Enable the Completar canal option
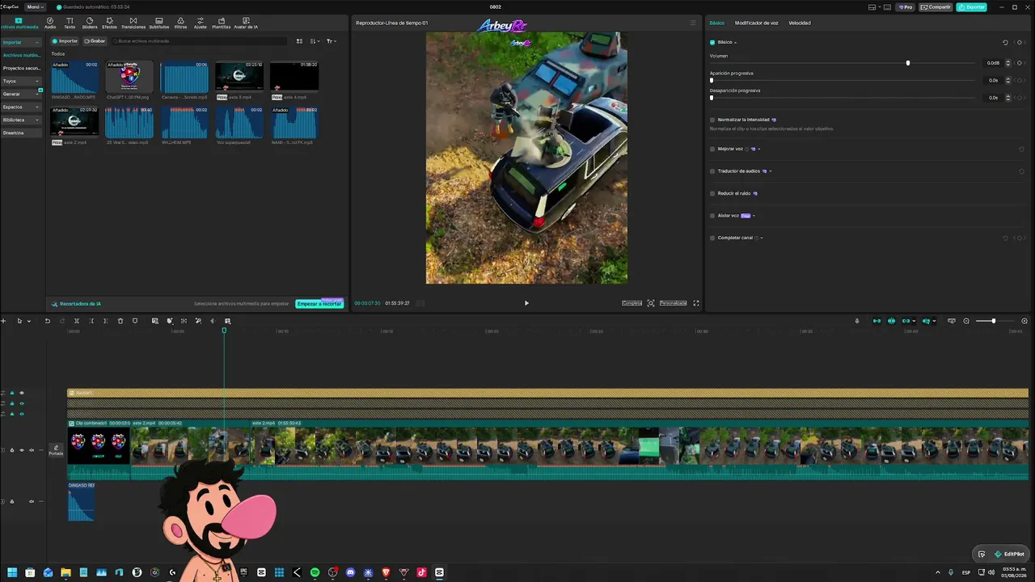 pyautogui.click(x=712, y=238)
